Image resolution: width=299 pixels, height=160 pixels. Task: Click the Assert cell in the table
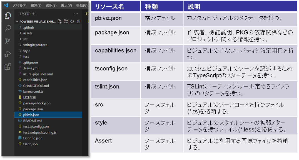pos(116,144)
